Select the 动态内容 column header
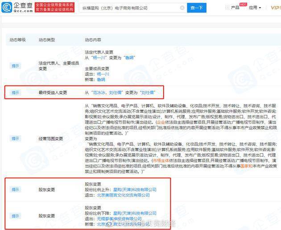 tap(93, 40)
